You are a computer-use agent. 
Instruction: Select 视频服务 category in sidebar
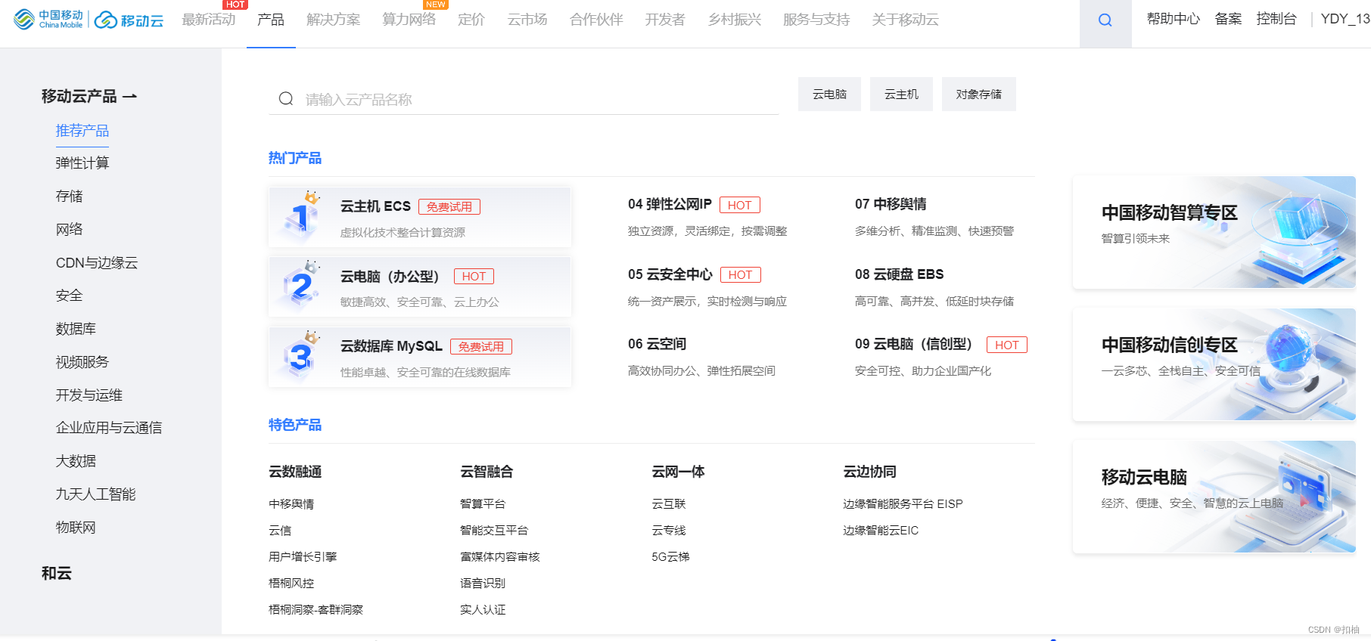(x=82, y=362)
